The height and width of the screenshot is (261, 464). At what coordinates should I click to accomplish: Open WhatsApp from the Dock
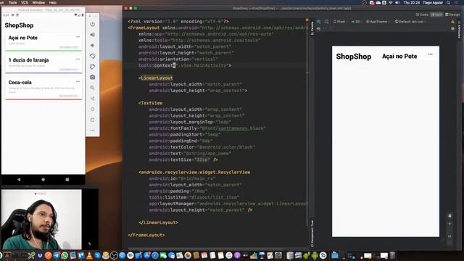pos(65,255)
